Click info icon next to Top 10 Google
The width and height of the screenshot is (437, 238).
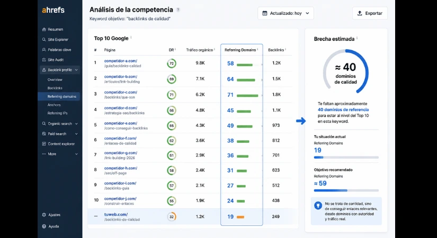[131, 38]
